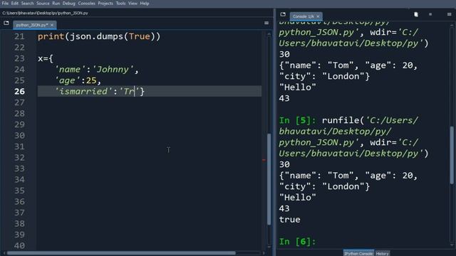Click line number 26 in the gutter
This screenshot has width=456, height=256.
click(x=19, y=92)
